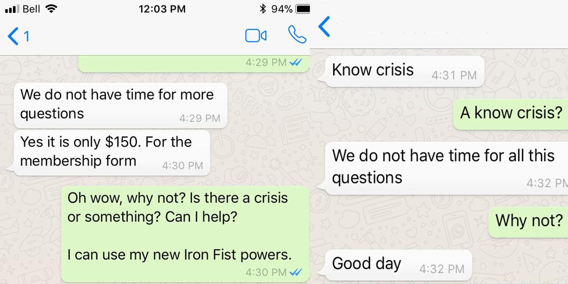
Task: Tap the 12:03 PM status bar clock
Action: pos(162,9)
